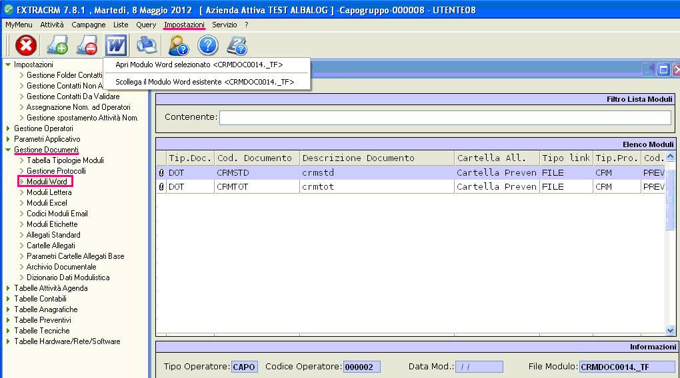Open the Servizio menu
The width and height of the screenshot is (680, 378).
[x=224, y=25]
